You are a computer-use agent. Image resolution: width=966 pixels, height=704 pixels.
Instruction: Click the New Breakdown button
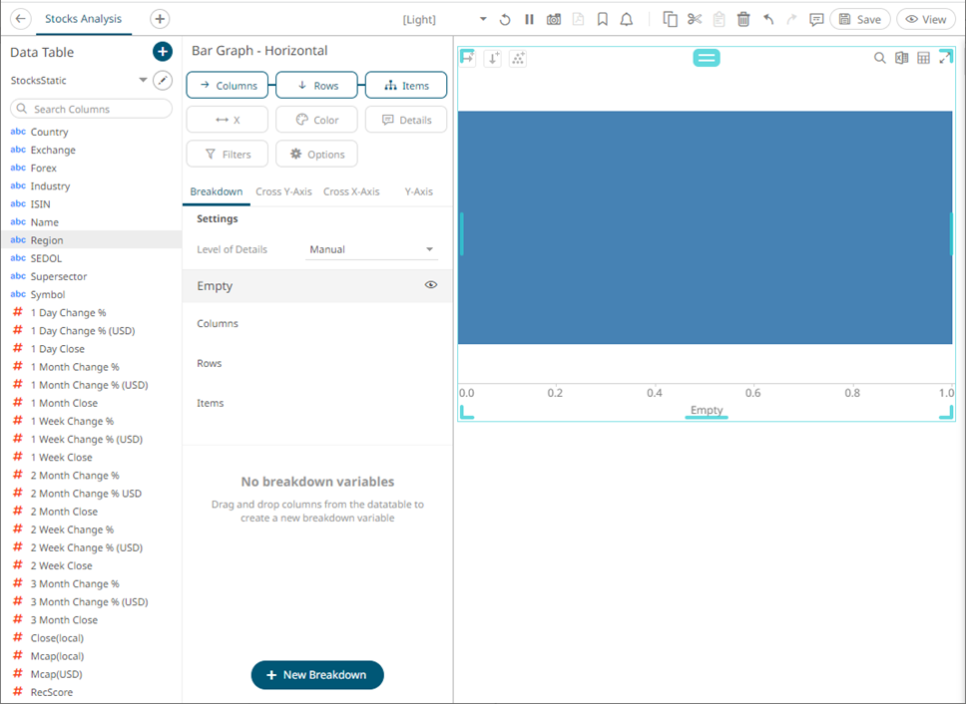click(x=317, y=675)
